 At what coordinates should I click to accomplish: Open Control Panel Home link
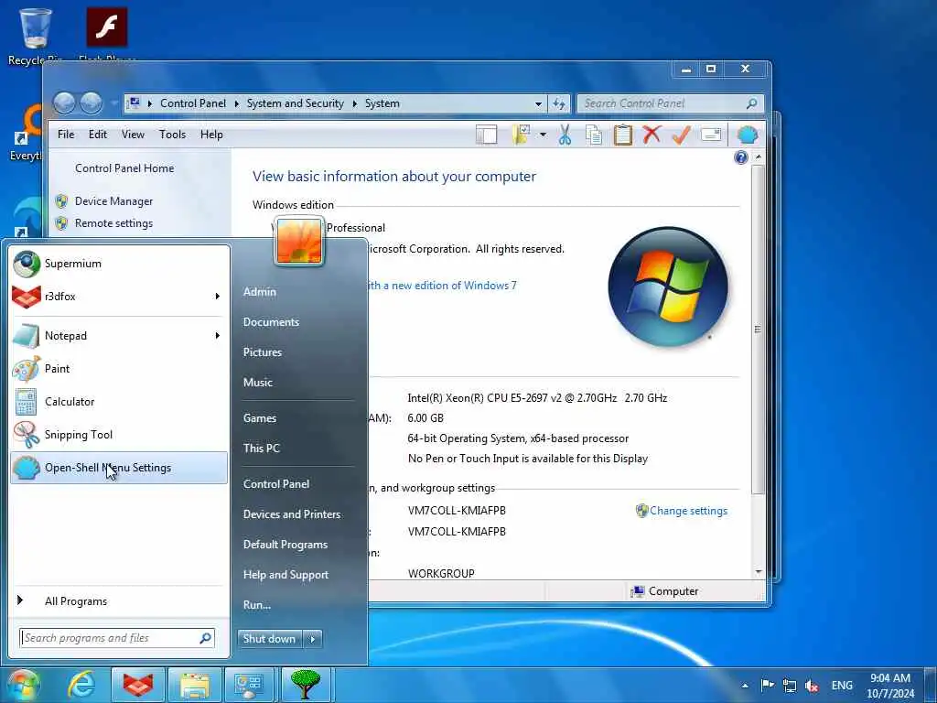coord(124,168)
